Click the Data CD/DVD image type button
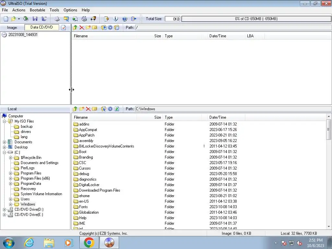Screen dimensions: 332x249 point(42,27)
